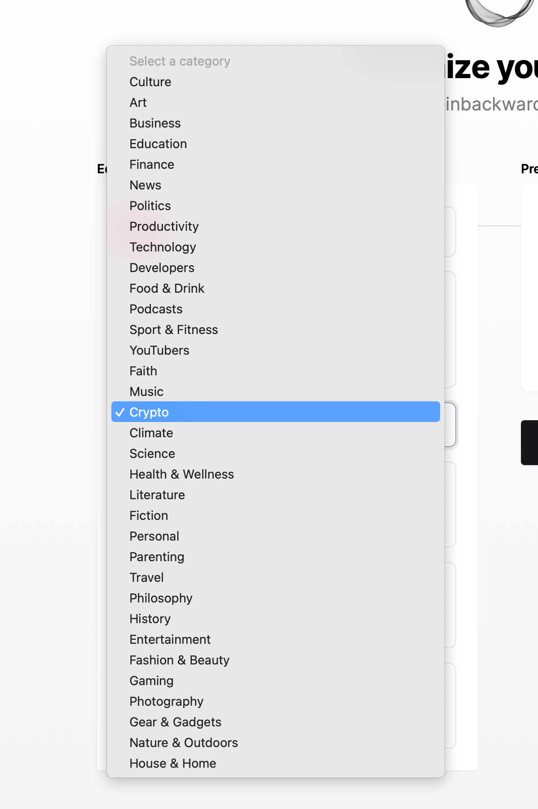Choose House & Home category
The image size is (538, 809).
pyautogui.click(x=275, y=763)
